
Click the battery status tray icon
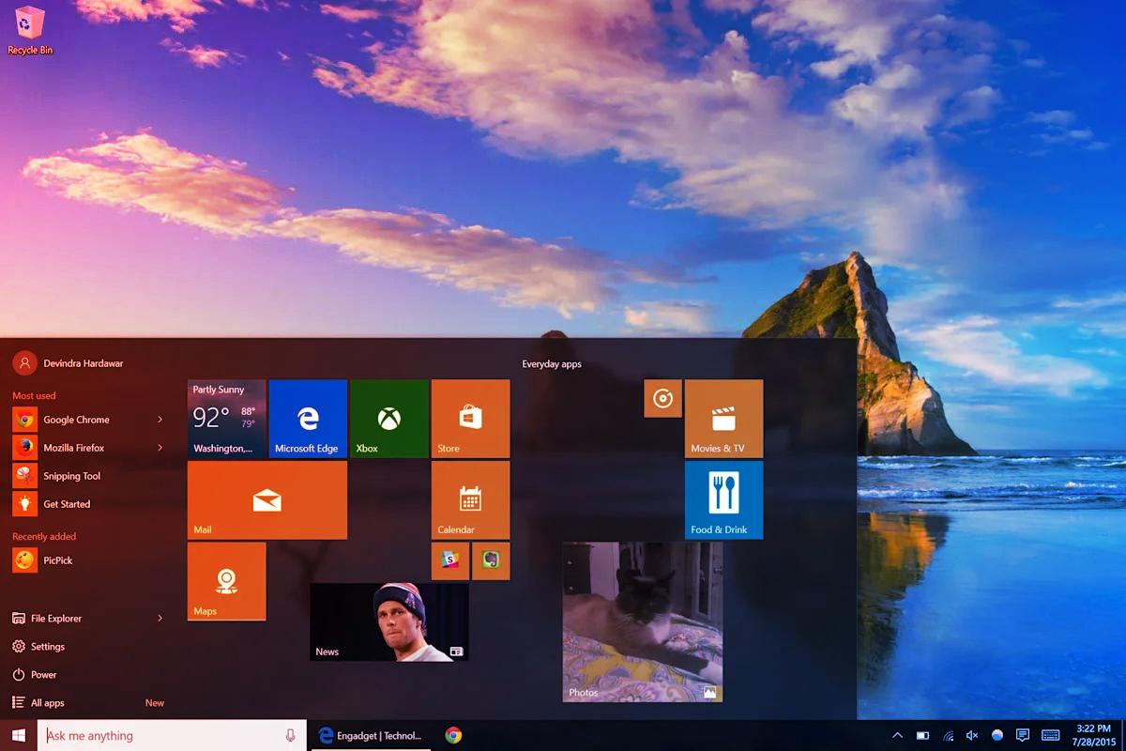(x=922, y=736)
